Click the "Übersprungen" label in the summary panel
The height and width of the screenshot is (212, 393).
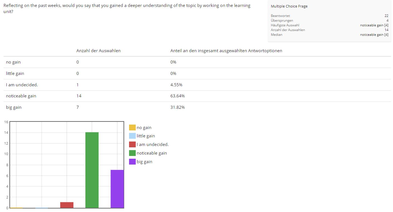(282, 21)
